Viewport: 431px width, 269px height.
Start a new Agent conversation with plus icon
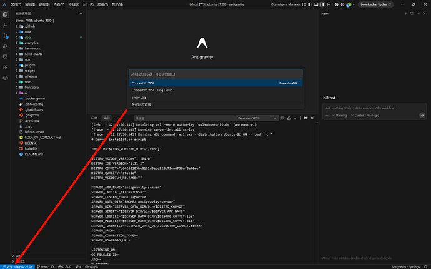click(406, 13)
